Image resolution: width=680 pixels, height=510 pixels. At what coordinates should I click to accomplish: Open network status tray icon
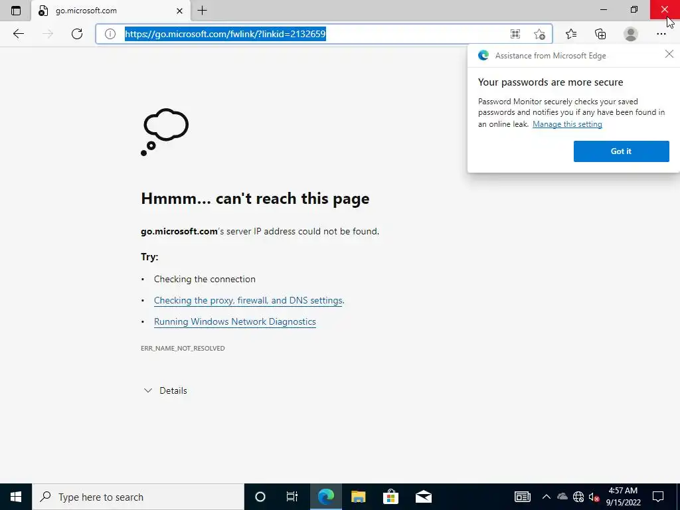(578, 497)
